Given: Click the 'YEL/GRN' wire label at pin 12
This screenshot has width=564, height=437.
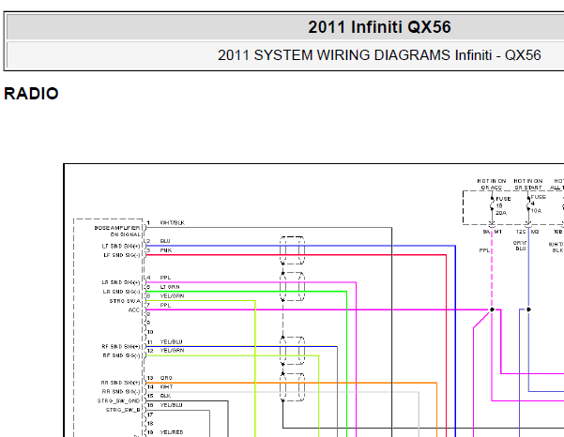Looking at the screenshot, I should point(173,351).
